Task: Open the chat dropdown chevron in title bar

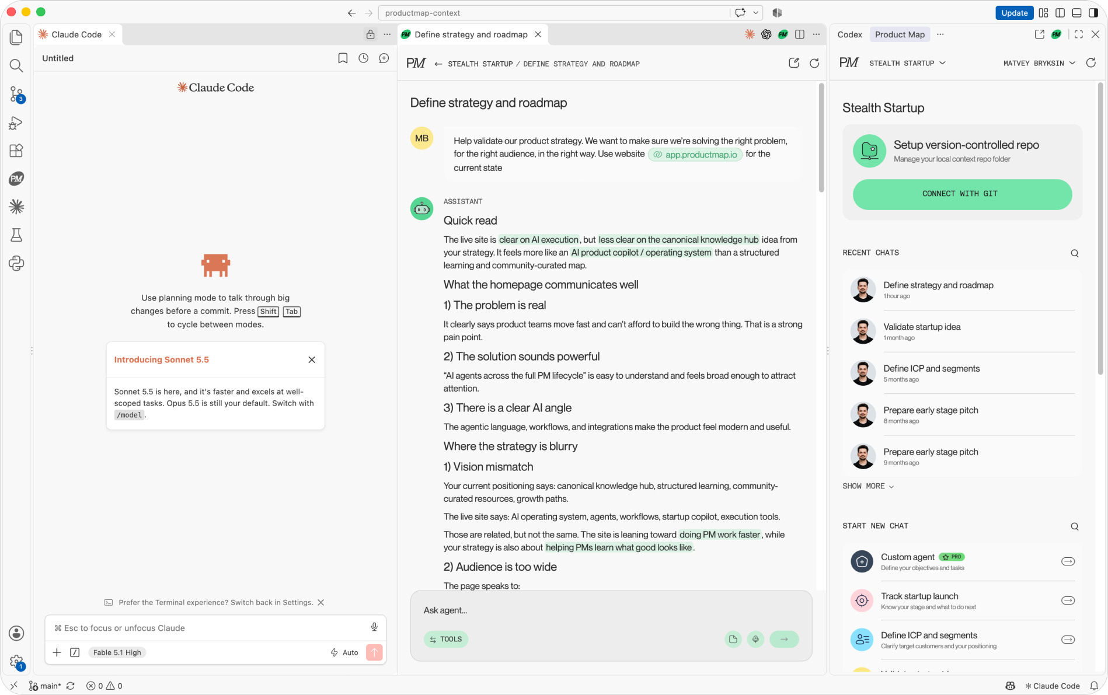Action: pyautogui.click(x=755, y=12)
